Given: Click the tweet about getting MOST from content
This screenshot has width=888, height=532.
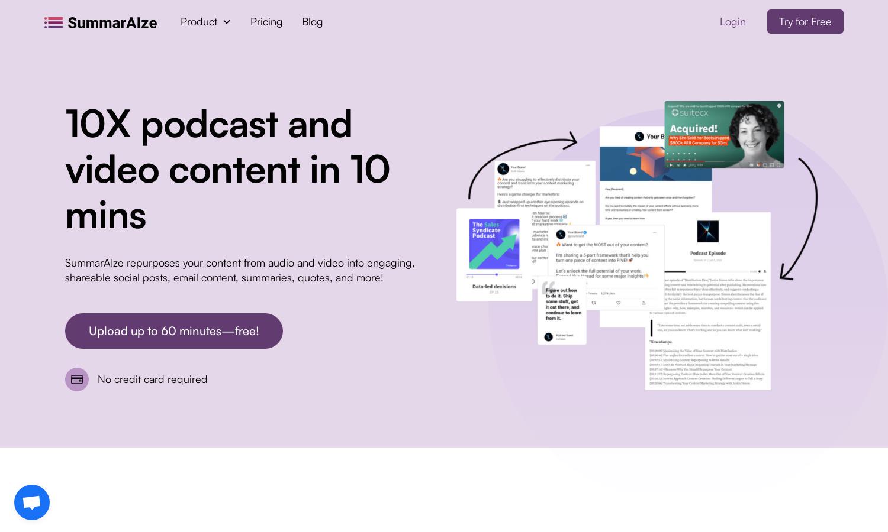Looking at the screenshot, I should click(606, 266).
